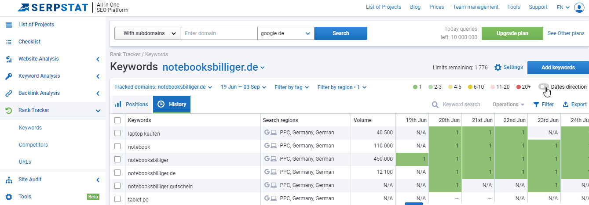Click the Add keywords button
589x205 pixels.
tap(558, 68)
